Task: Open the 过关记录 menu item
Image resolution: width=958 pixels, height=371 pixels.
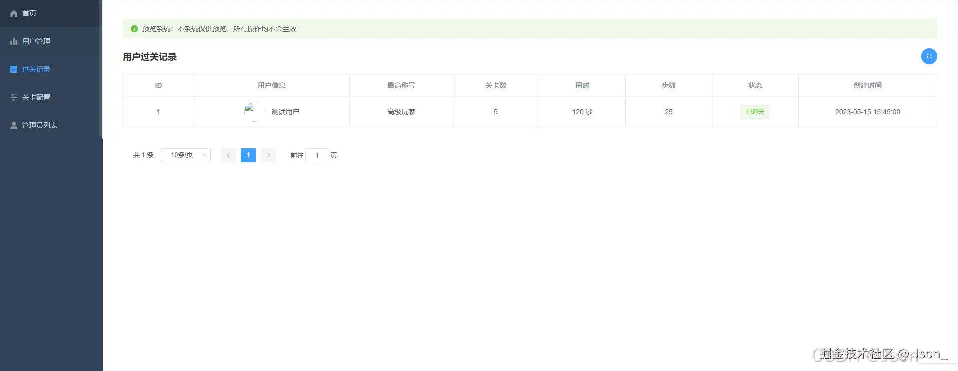Action: pos(50,69)
